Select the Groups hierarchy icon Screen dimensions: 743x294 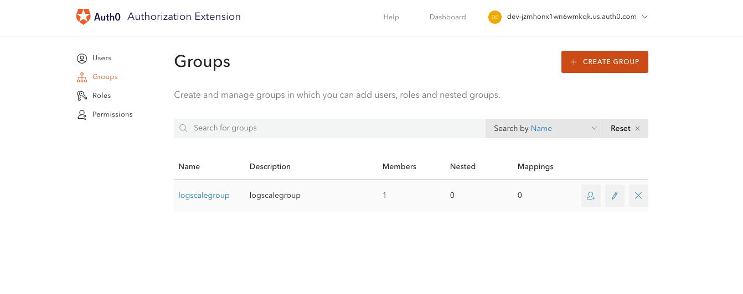point(82,77)
